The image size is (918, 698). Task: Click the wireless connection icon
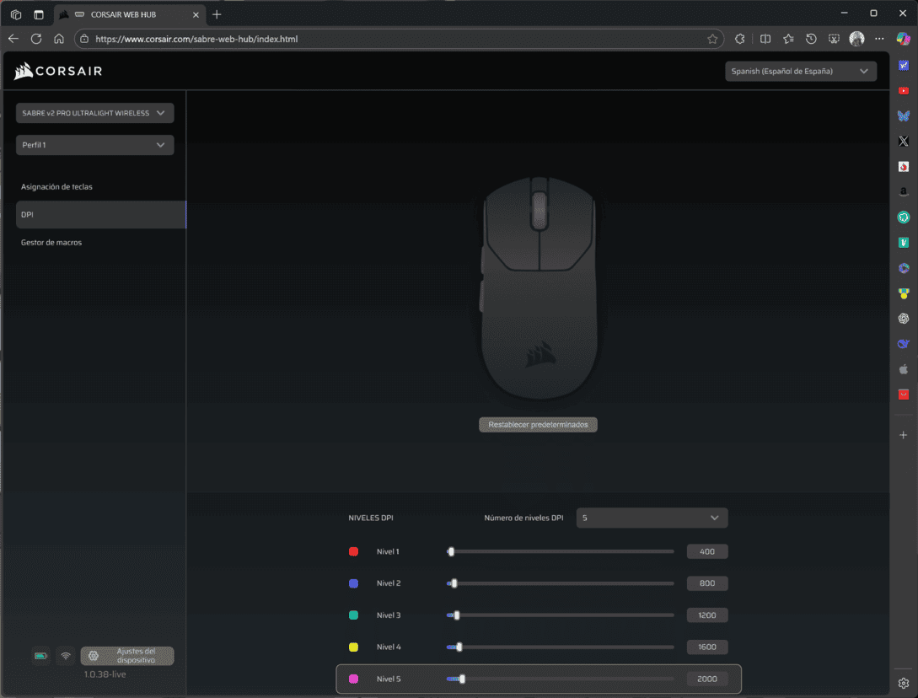point(66,656)
